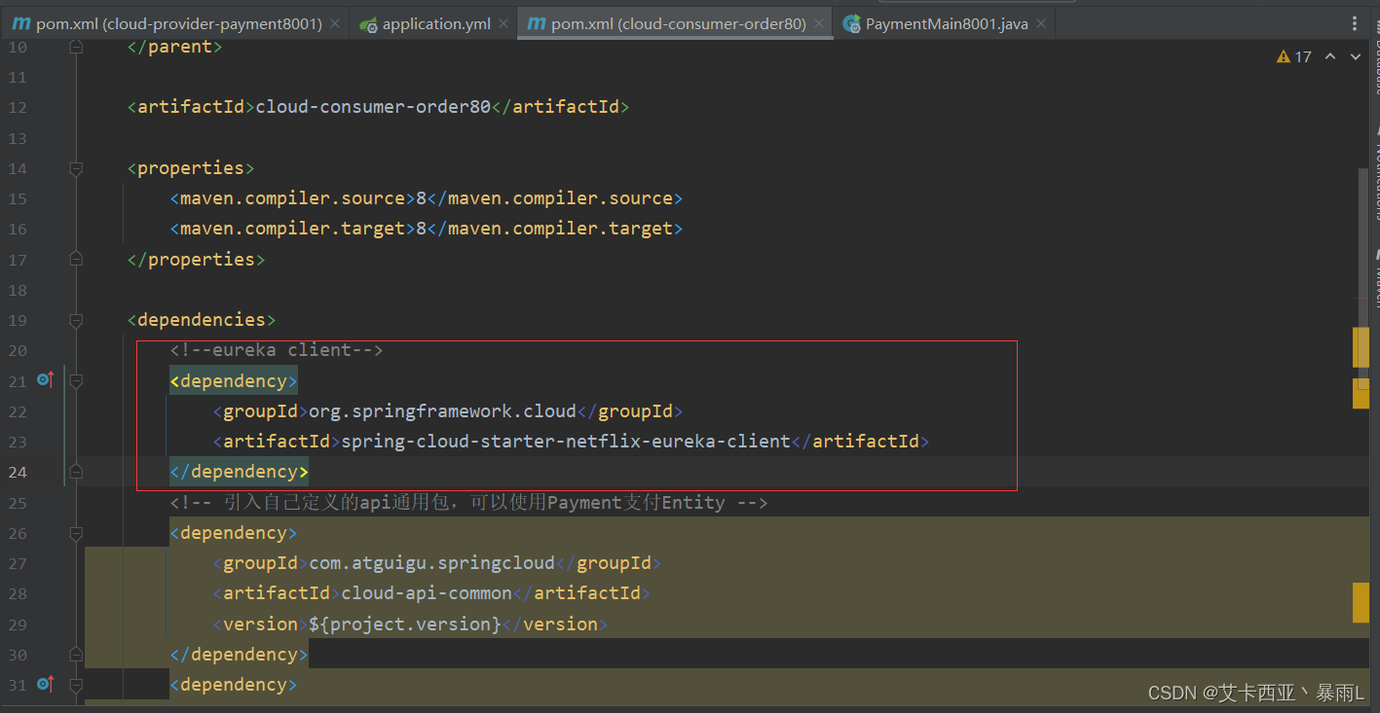Collapse the dependency block at line 31
Viewport: 1380px width, 713px height.
point(76,685)
